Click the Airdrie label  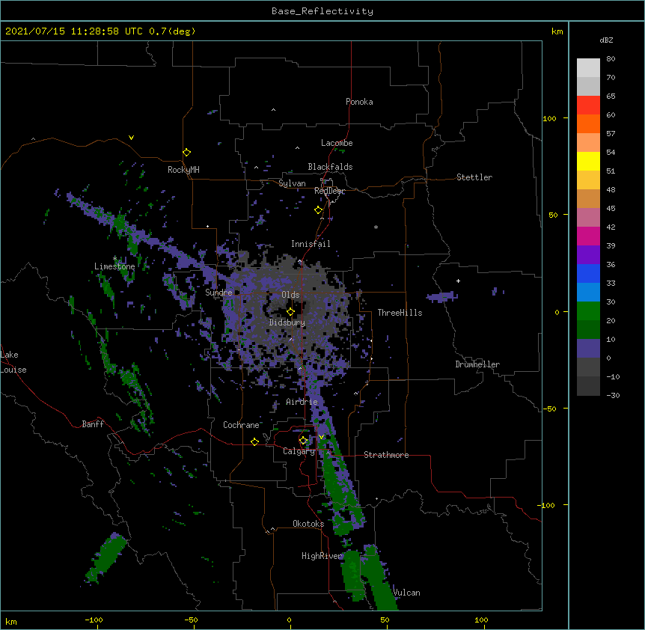click(302, 402)
